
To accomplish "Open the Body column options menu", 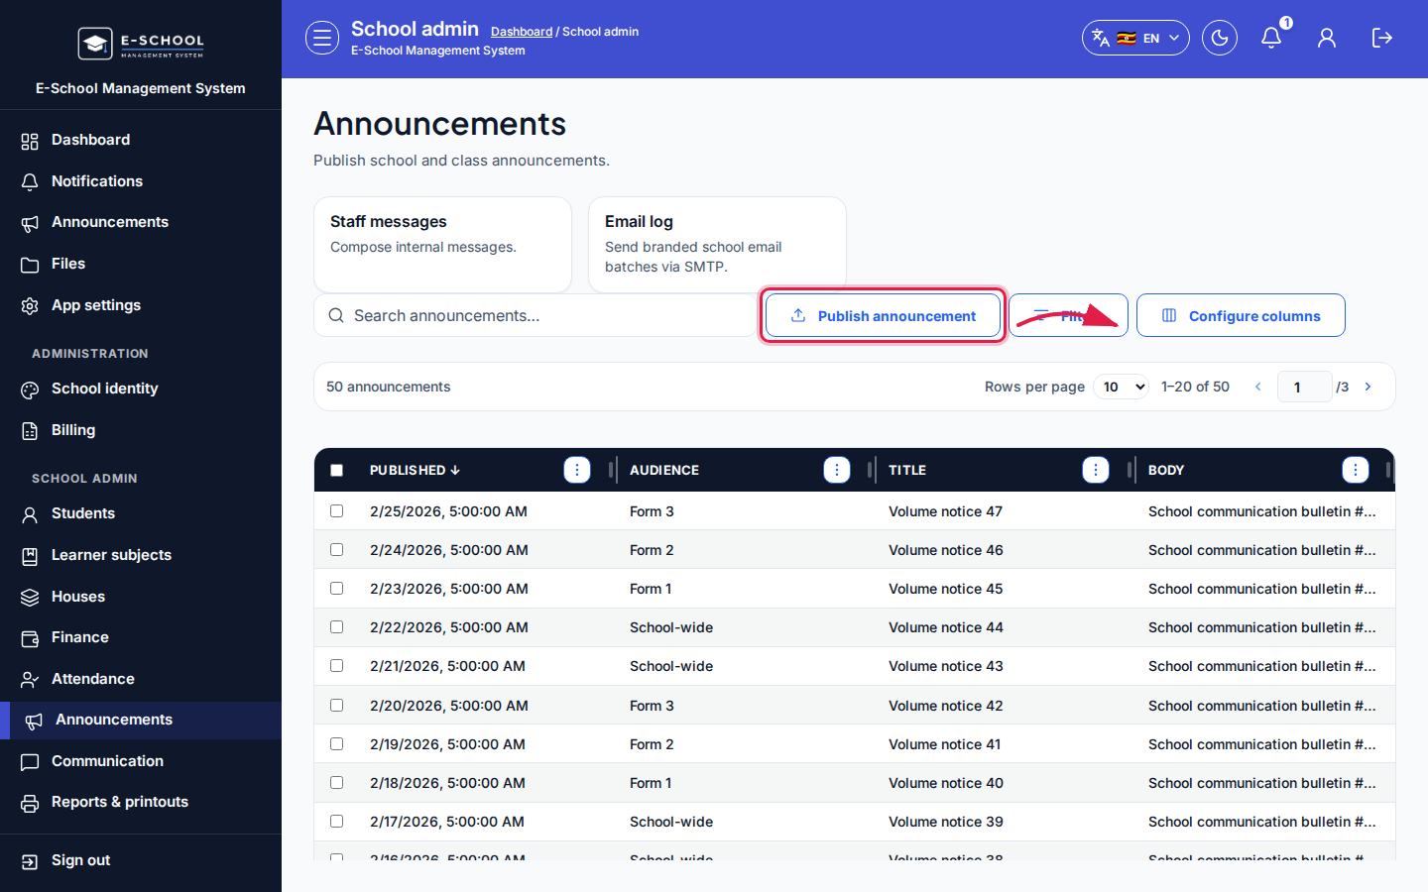I will coord(1356,470).
